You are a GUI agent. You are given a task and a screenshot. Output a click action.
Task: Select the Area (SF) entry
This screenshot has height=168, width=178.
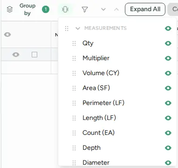click(x=96, y=88)
